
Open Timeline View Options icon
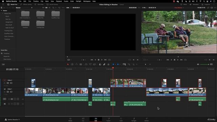click(x=3, y=64)
